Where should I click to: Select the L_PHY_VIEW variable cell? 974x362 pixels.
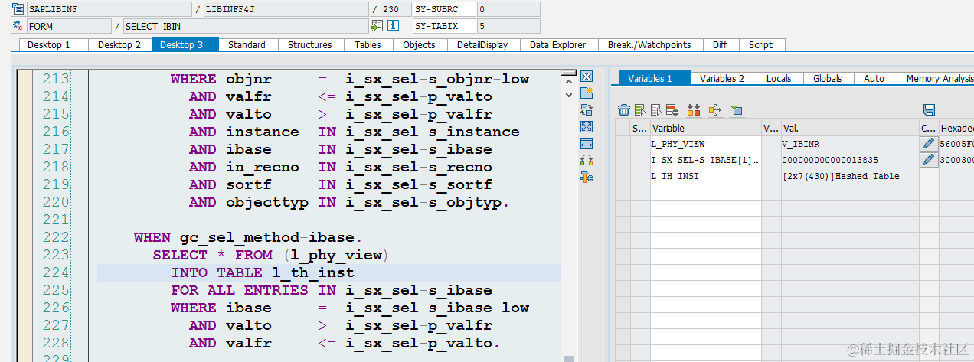(x=705, y=143)
